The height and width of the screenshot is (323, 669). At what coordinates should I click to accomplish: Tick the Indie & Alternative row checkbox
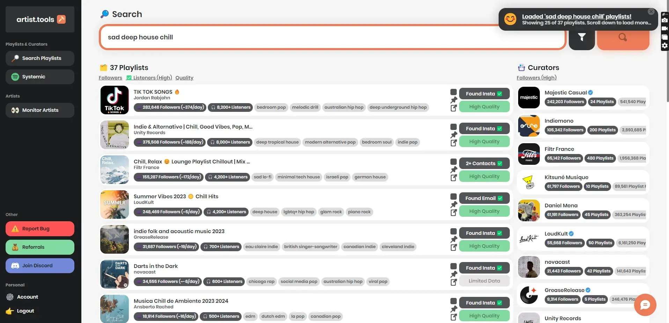coord(454,127)
